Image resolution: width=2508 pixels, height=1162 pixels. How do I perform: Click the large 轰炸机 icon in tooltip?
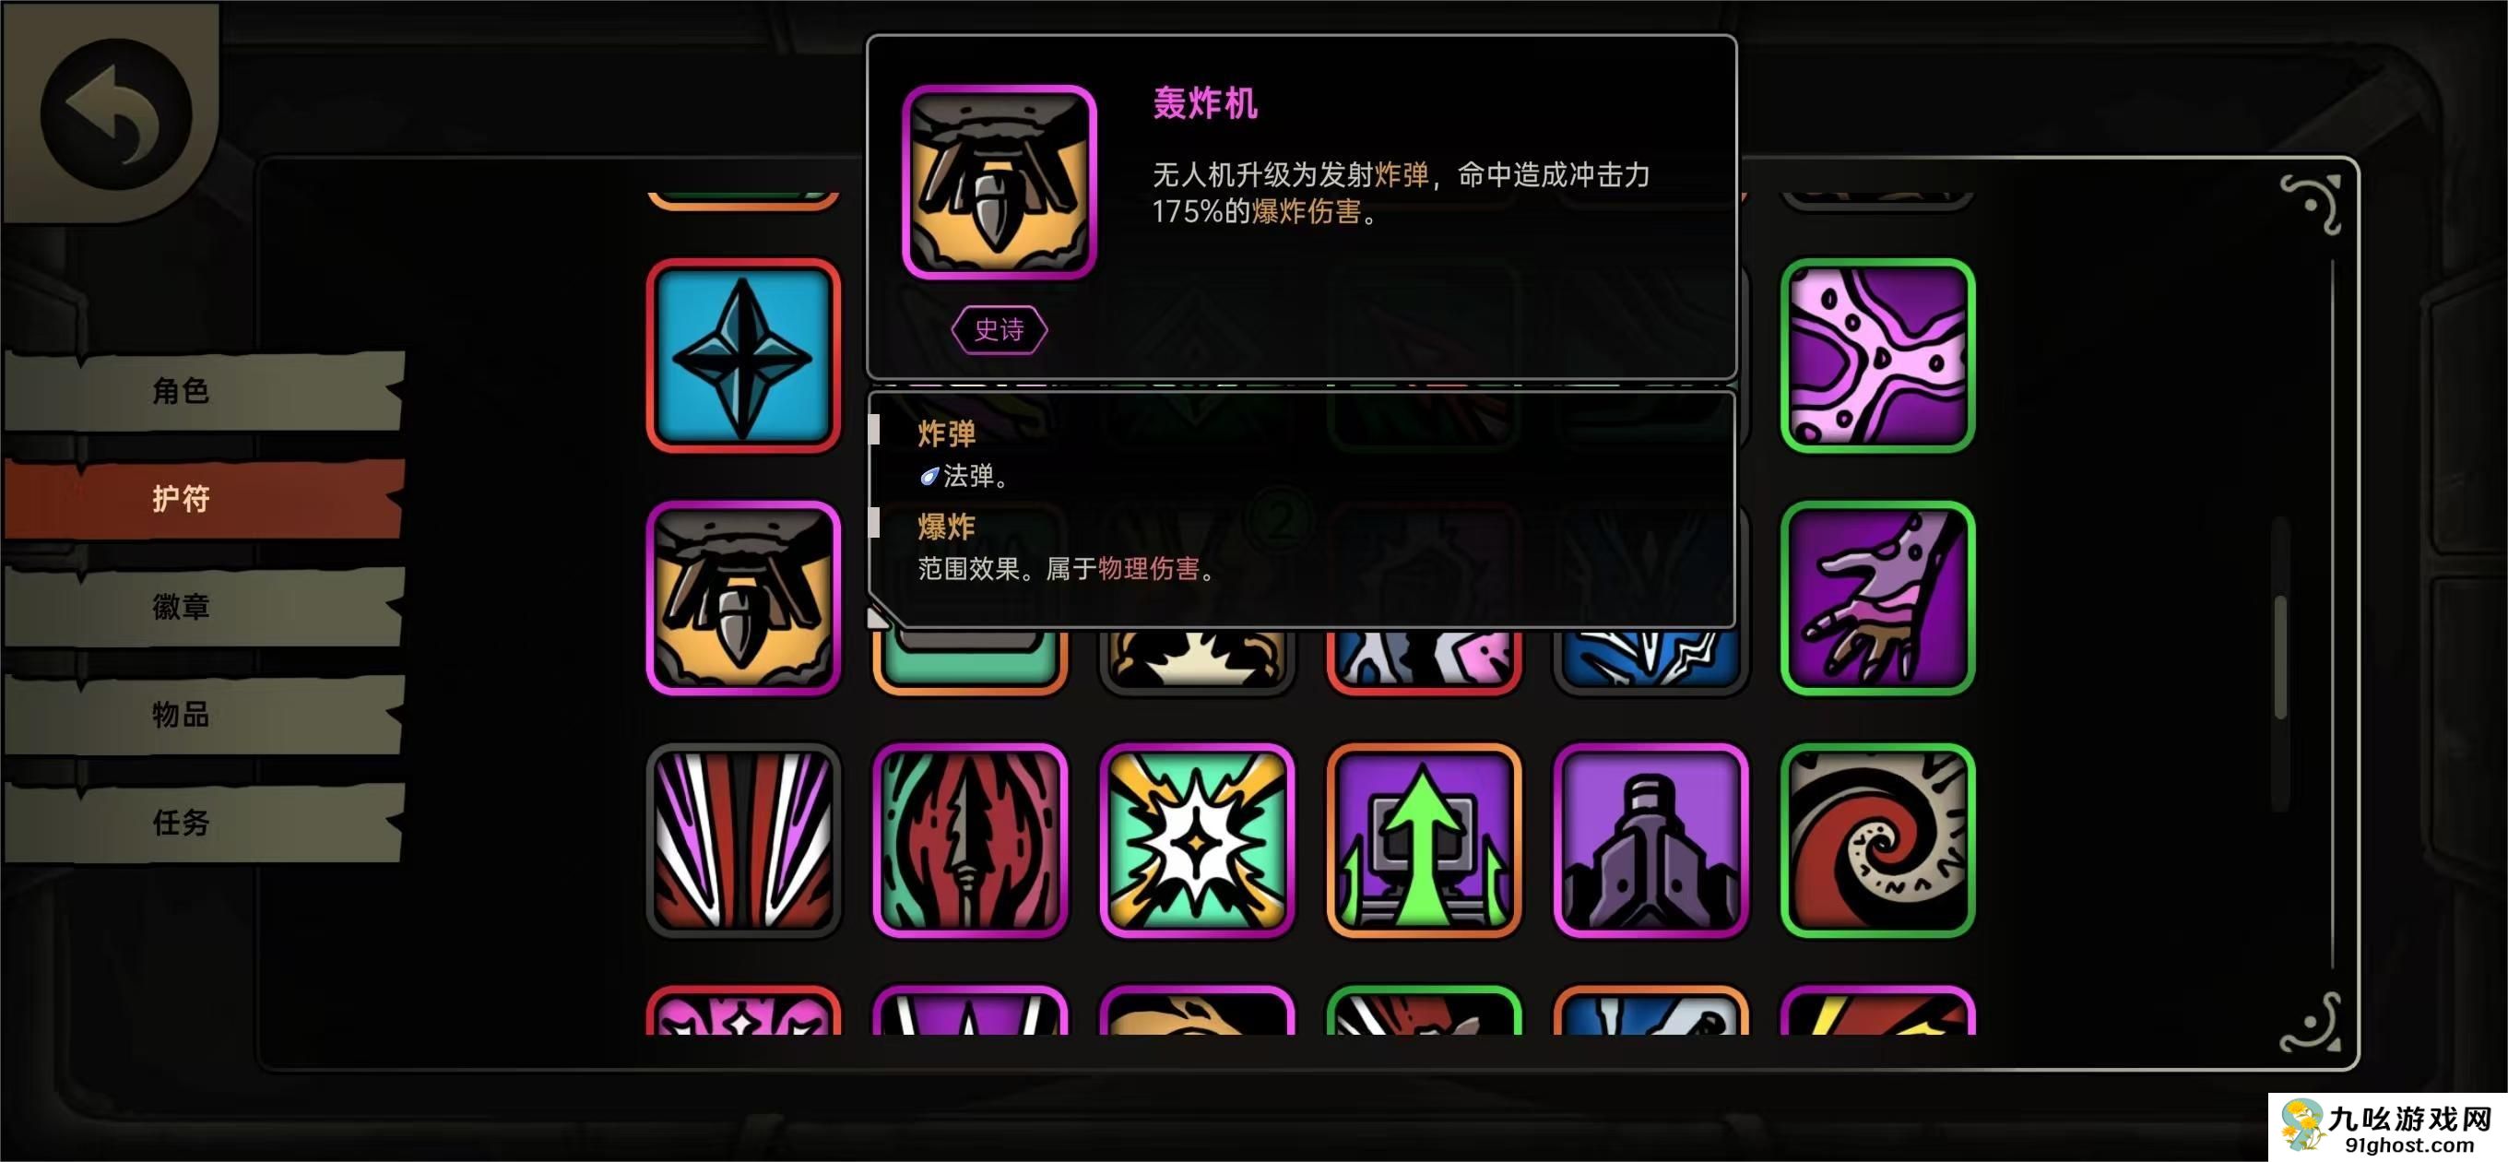pos(999,183)
